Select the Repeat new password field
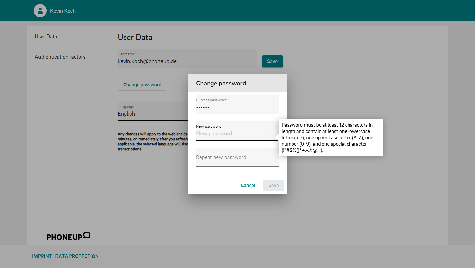Screen dimensions: 475x268 pos(237,157)
